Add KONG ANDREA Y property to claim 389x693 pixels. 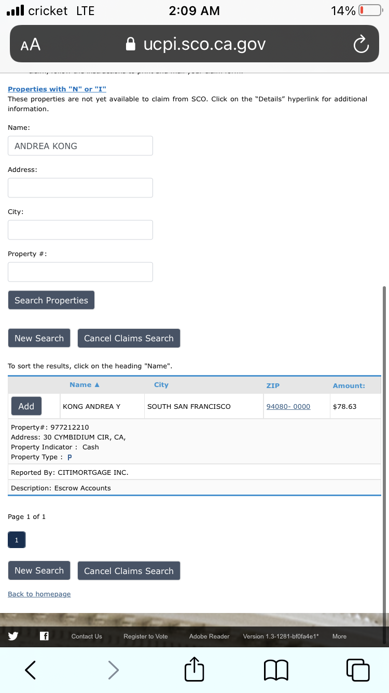(26, 406)
